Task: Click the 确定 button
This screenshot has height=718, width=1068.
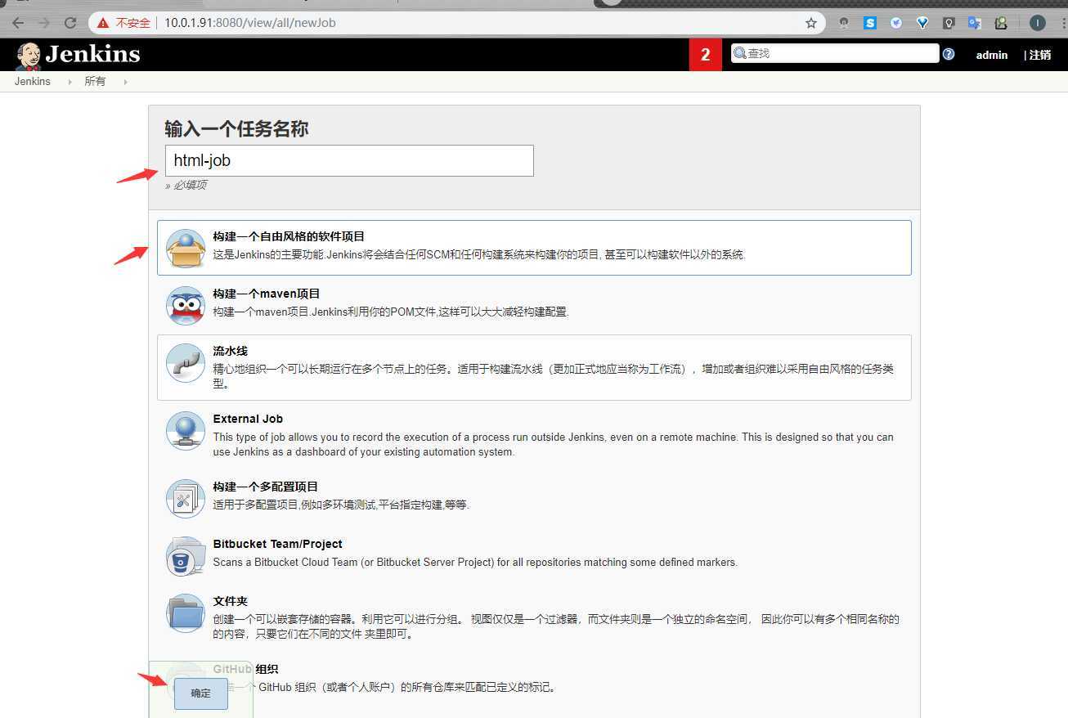Action: (x=200, y=693)
